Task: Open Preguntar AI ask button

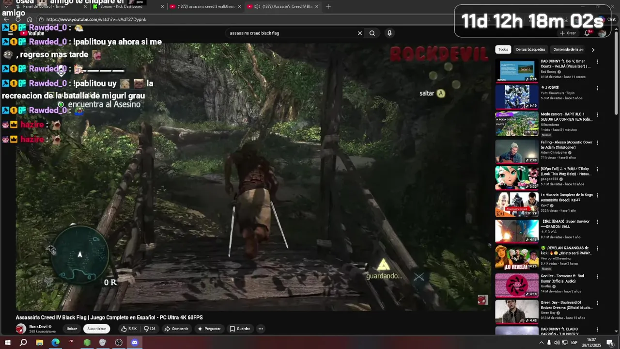Action: pos(209,329)
